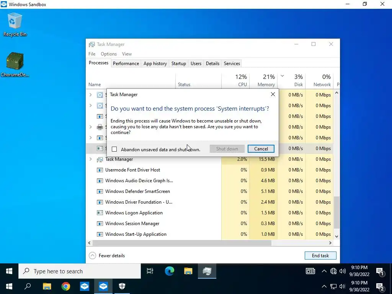Click the sort chevron above the Disk column
This screenshot has width=392, height=294.
click(282, 76)
